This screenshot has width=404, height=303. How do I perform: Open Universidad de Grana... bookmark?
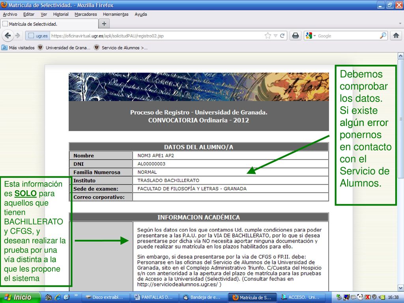[x=64, y=48]
